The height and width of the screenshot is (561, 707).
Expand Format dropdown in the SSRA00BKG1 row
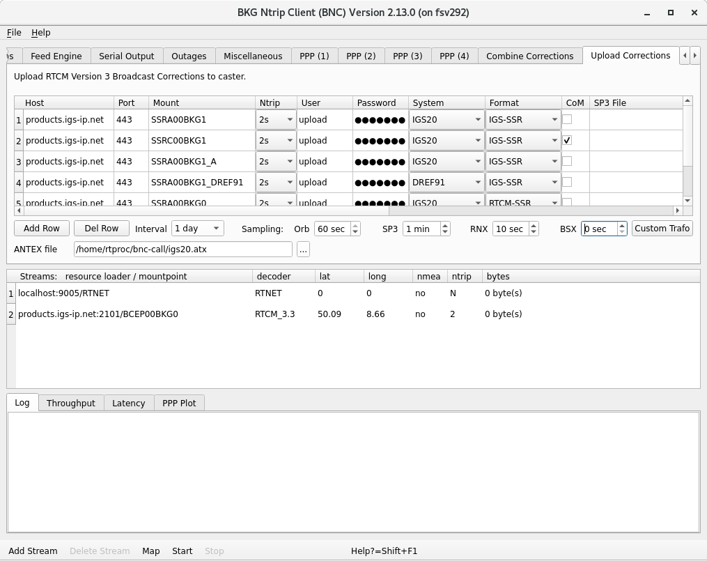pos(523,119)
